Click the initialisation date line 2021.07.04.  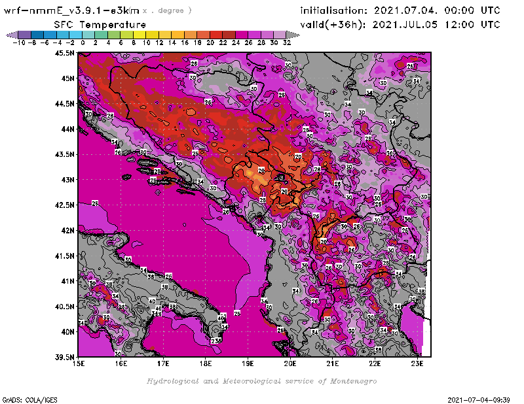[x=400, y=10]
